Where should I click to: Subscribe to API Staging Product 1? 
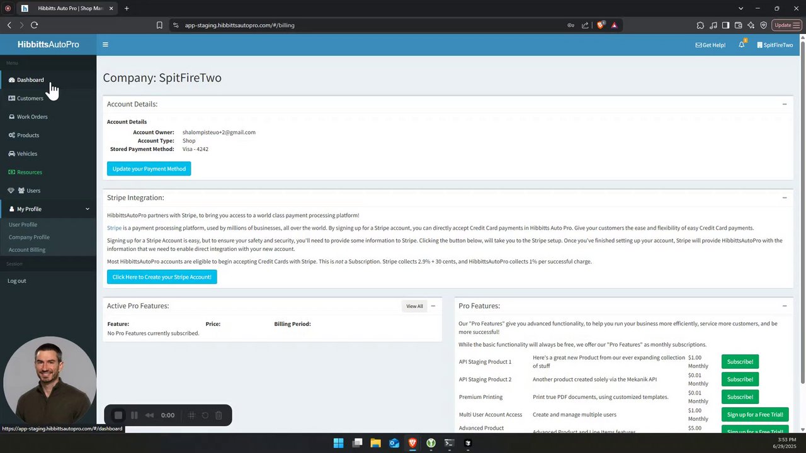pyautogui.click(x=740, y=362)
